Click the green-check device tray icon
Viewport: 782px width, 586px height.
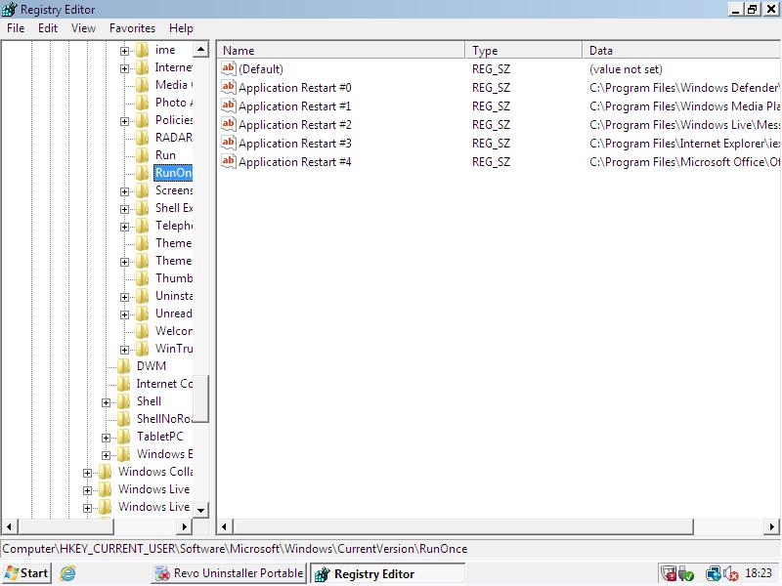pyautogui.click(x=686, y=574)
